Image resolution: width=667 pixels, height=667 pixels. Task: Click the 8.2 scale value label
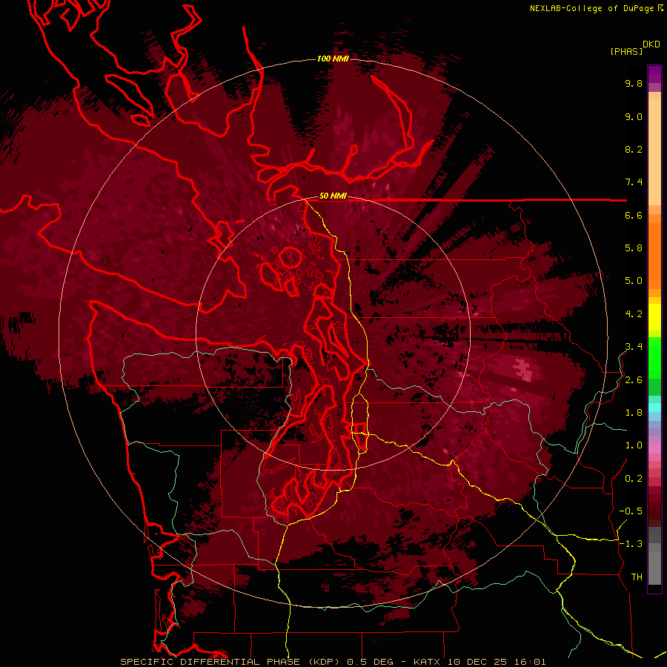[634, 149]
